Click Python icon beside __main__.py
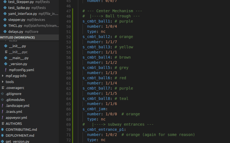This screenshot has width=230, height=143. 6,58
